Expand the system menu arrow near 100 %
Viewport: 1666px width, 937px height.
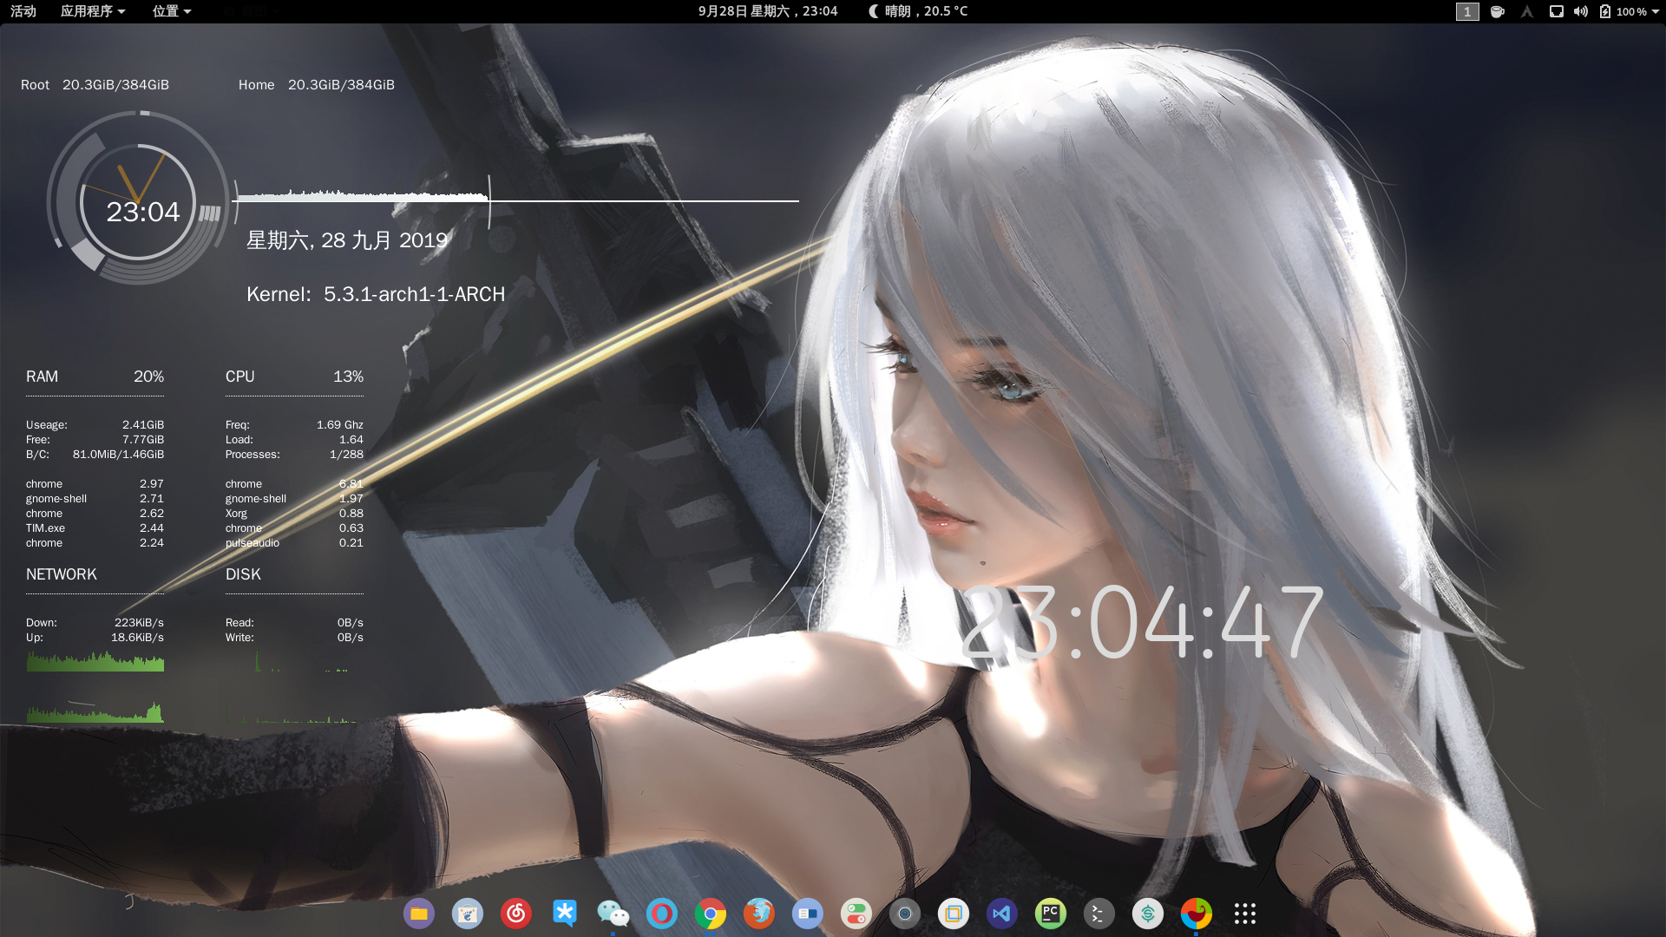[x=1656, y=12]
